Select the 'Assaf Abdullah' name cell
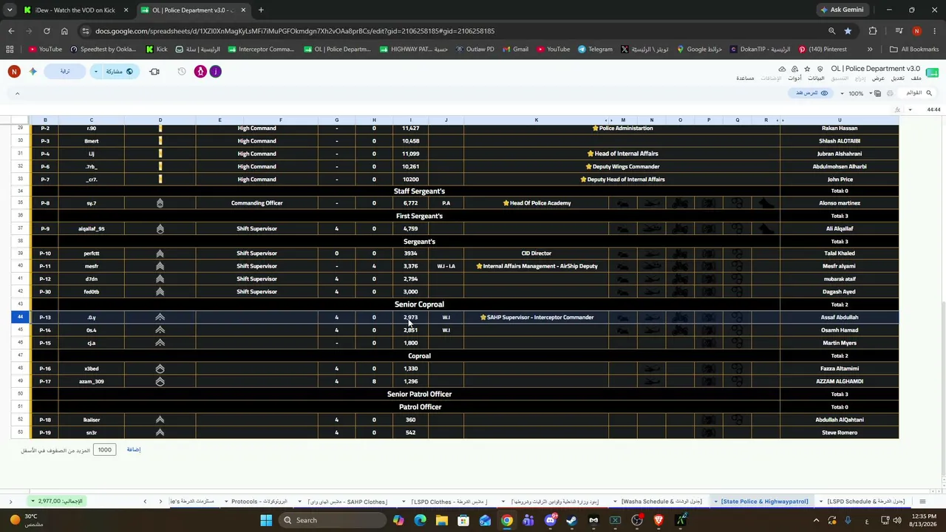946x532 pixels. [x=840, y=317]
